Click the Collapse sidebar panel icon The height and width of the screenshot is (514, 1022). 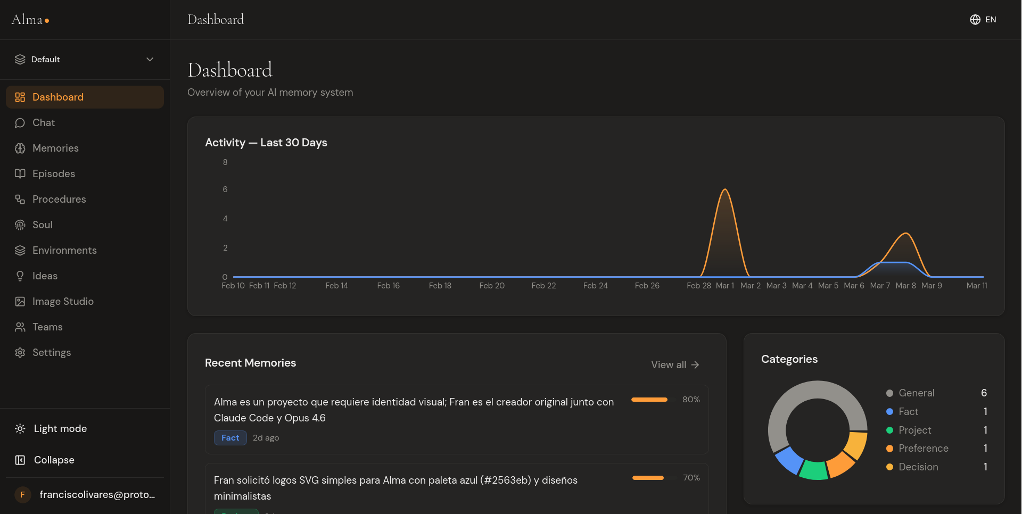(x=20, y=460)
